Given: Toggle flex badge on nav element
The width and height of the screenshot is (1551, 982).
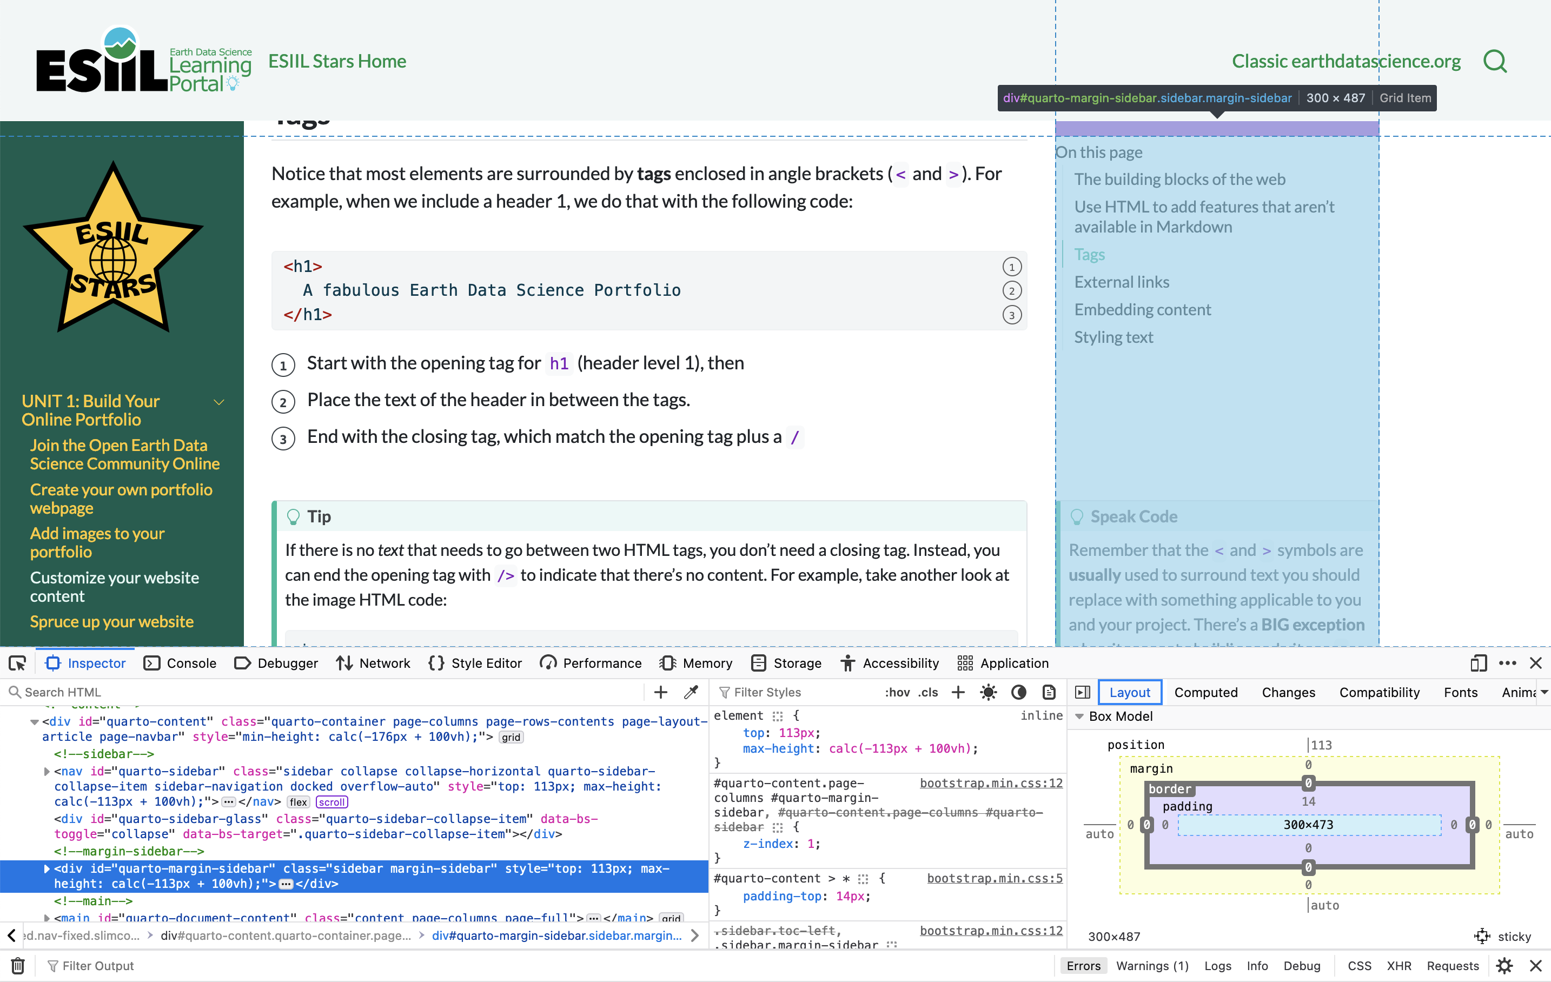Looking at the screenshot, I should click(298, 802).
